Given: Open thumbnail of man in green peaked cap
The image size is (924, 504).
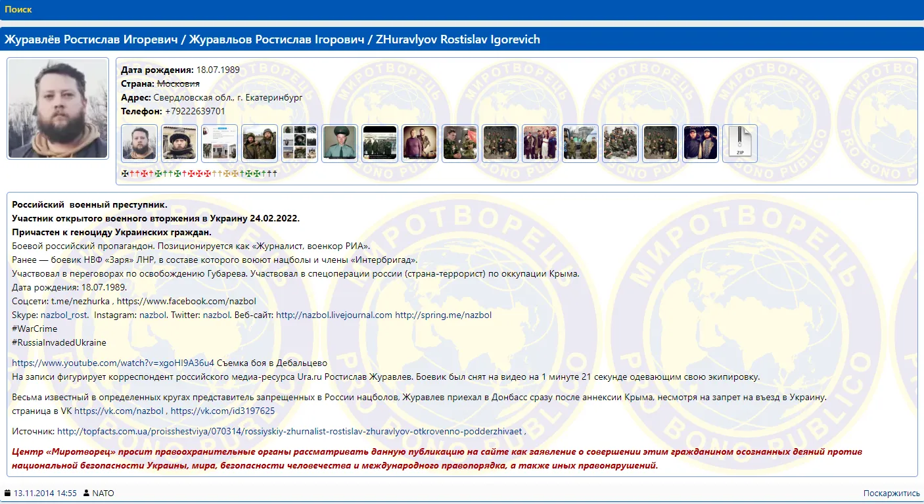Looking at the screenshot, I should [x=340, y=143].
